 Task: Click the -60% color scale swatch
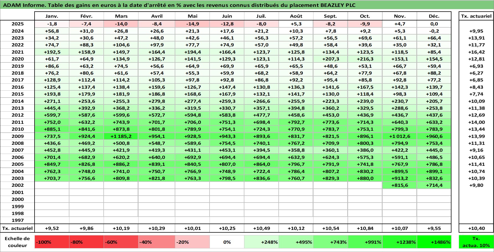click(x=121, y=242)
